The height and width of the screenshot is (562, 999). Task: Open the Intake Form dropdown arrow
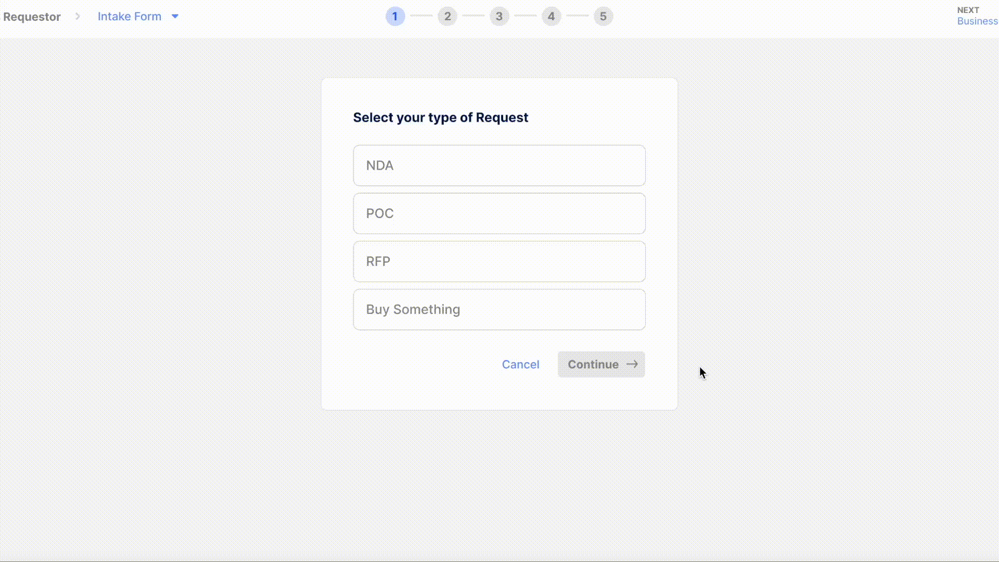175,16
